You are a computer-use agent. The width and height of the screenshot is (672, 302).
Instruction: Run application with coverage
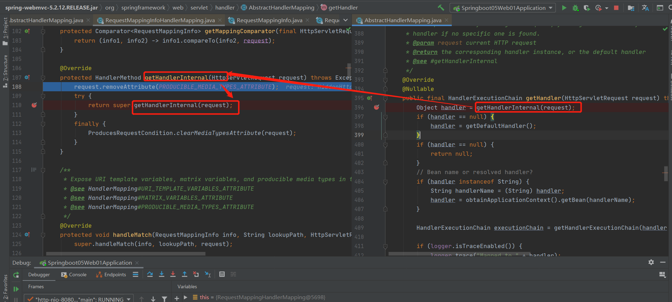587,8
